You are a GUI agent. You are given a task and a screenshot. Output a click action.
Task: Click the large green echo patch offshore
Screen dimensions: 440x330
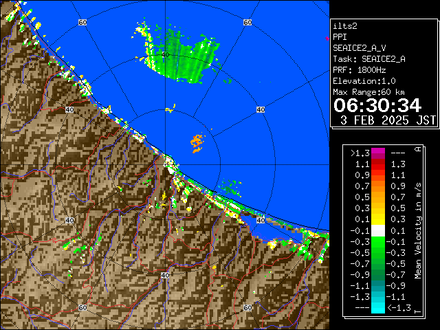point(182,59)
